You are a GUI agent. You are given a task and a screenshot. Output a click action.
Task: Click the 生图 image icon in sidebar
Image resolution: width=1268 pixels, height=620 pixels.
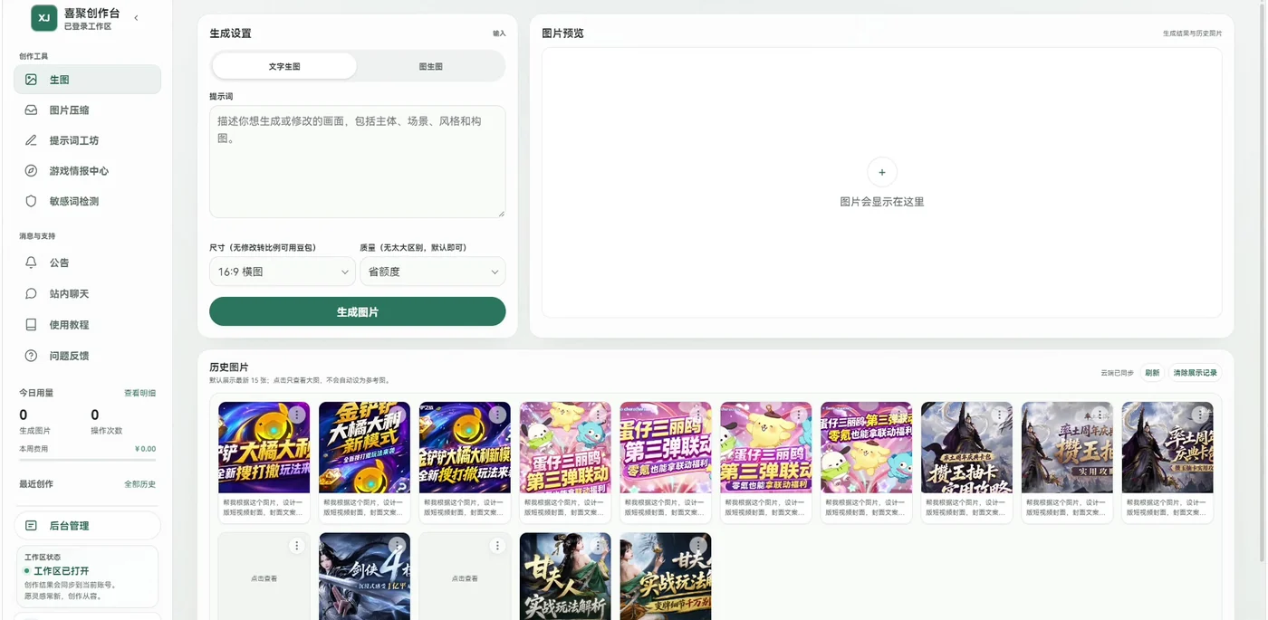[x=31, y=80]
